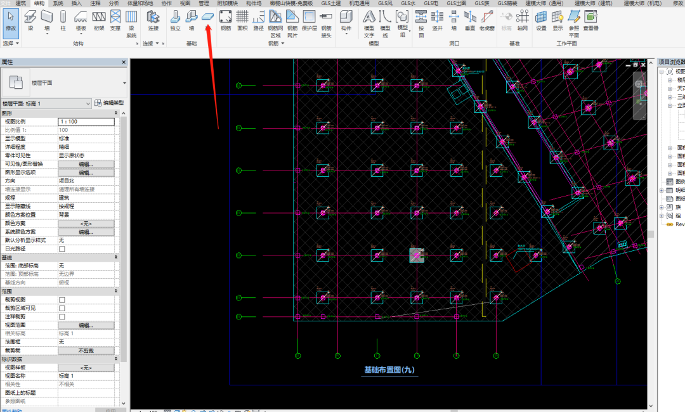The height and width of the screenshot is (412, 685).
Task: Enable the 日光路径 checkbox
Action: (62, 248)
